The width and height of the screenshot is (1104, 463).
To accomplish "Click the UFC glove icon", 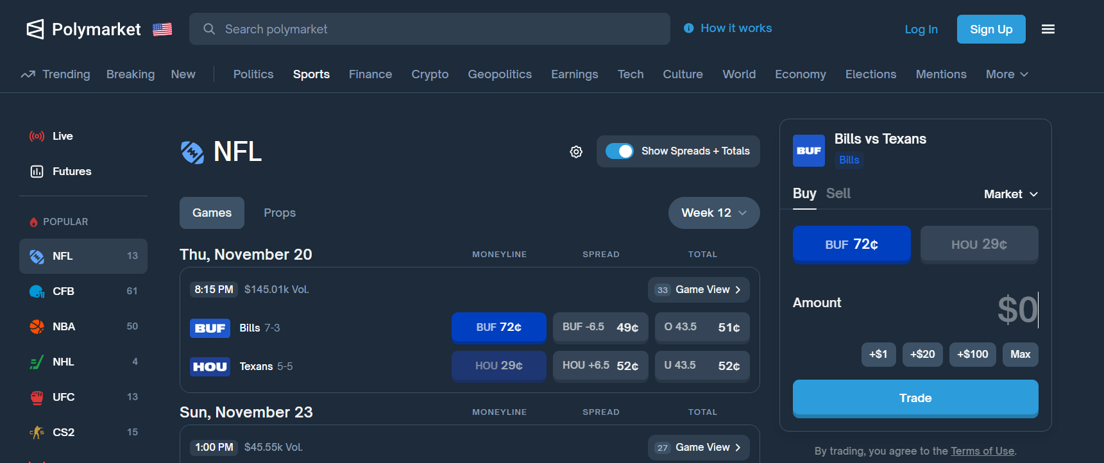I will [37, 397].
